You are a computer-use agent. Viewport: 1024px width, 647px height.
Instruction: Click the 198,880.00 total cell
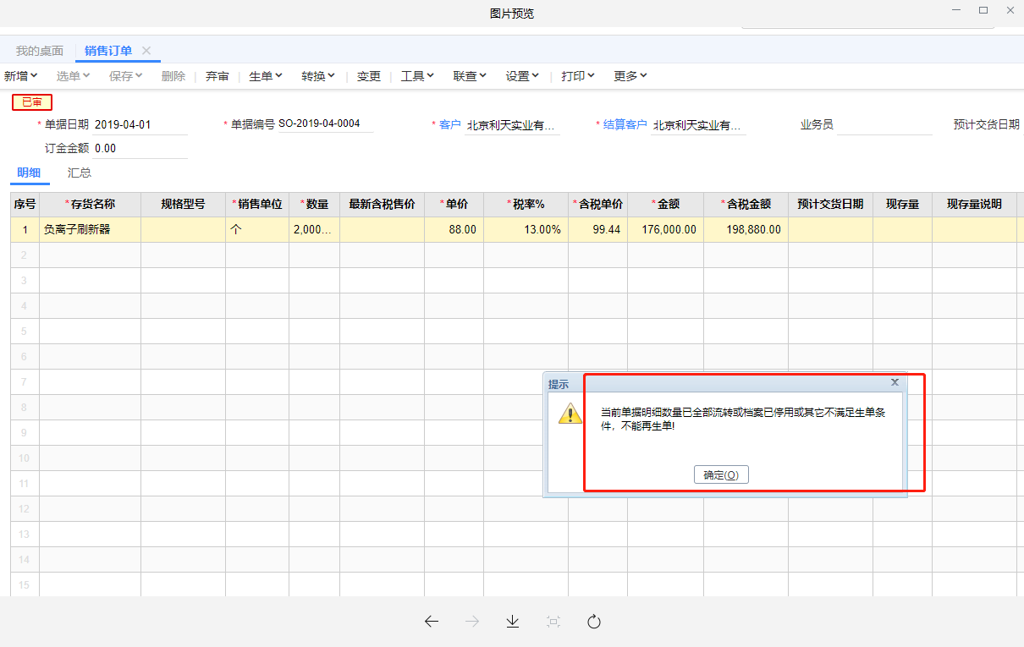[x=746, y=229]
